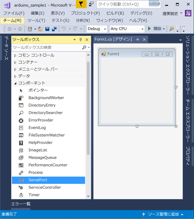Click the green Start play icon

tap(149, 29)
